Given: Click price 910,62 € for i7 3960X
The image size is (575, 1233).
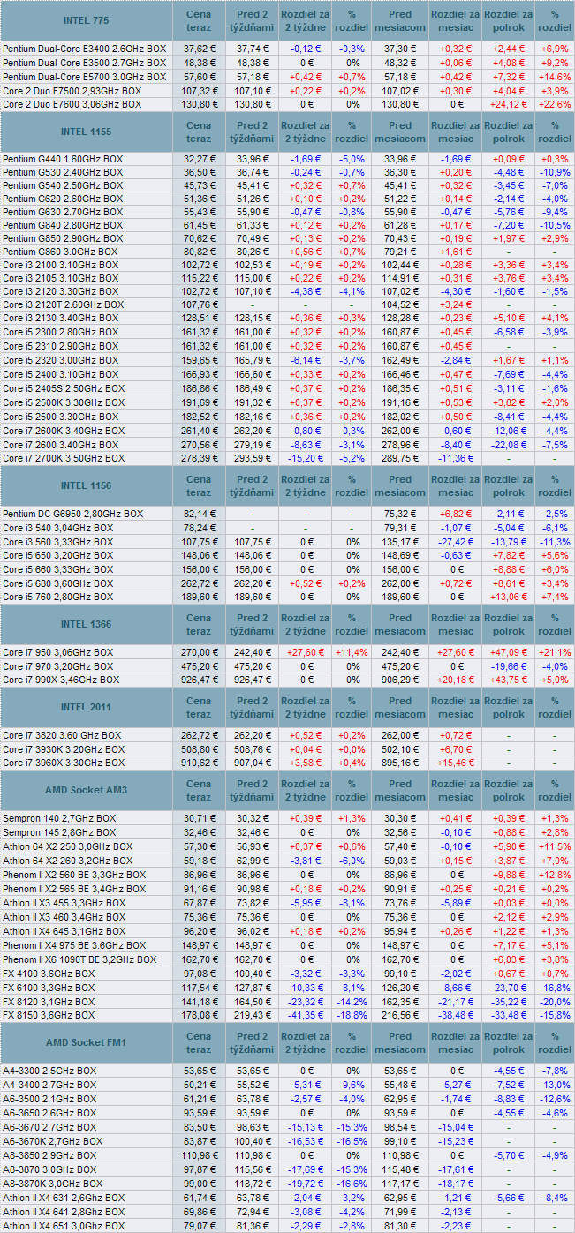Looking at the screenshot, I should [x=199, y=763].
